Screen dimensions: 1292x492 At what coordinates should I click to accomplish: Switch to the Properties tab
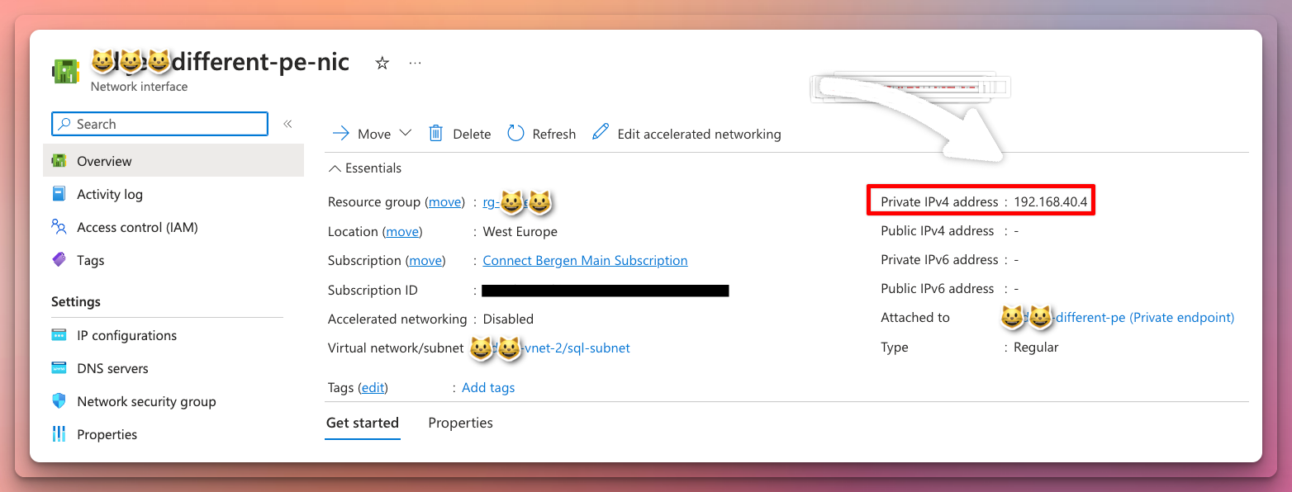click(x=460, y=423)
